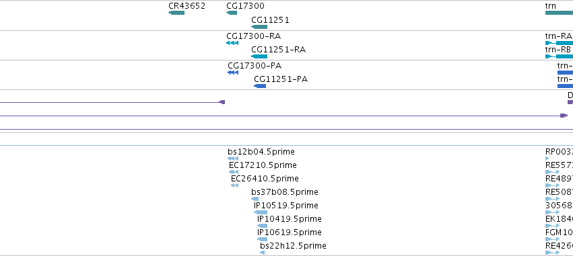Click the CG11251-RA transcript glyph
This screenshot has height=256, width=573.
(x=259, y=56)
